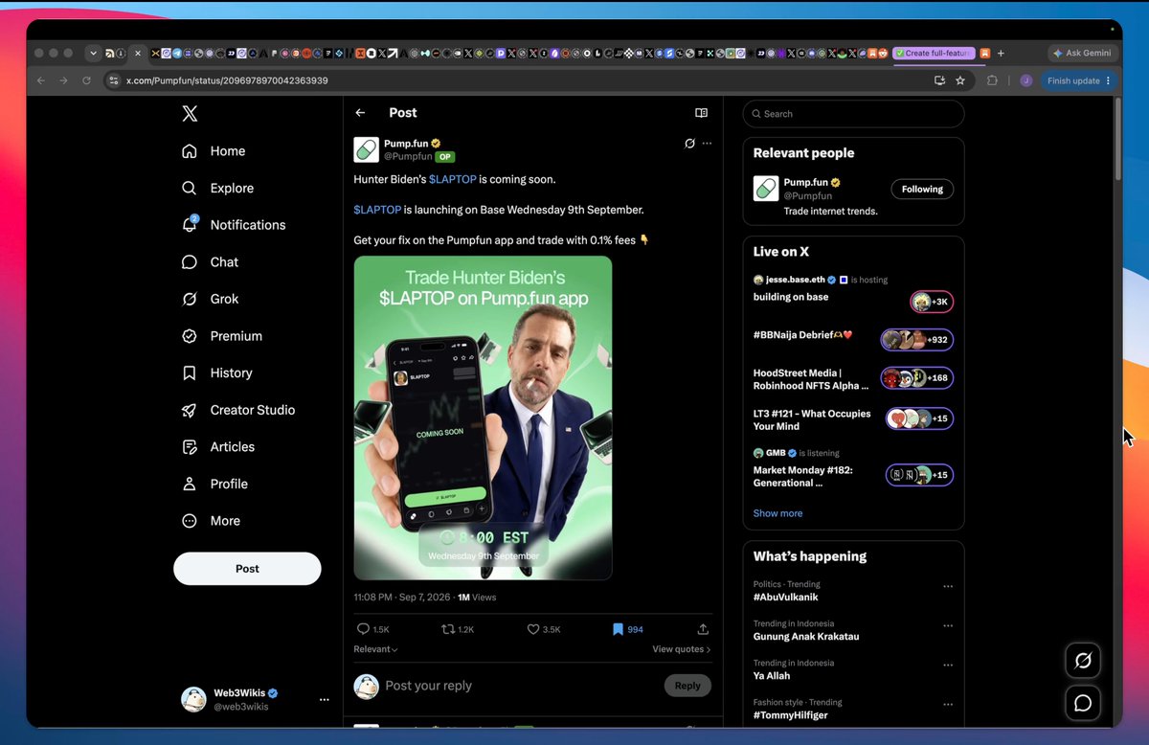The height and width of the screenshot is (745, 1149).
Task: Open the Hunter Biden $LAPTOP promo image
Action: [483, 418]
